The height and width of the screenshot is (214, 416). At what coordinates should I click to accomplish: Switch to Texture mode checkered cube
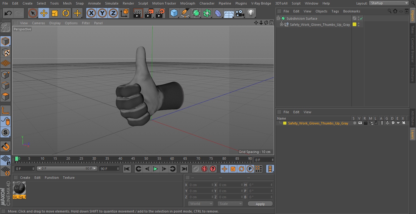coord(5,52)
